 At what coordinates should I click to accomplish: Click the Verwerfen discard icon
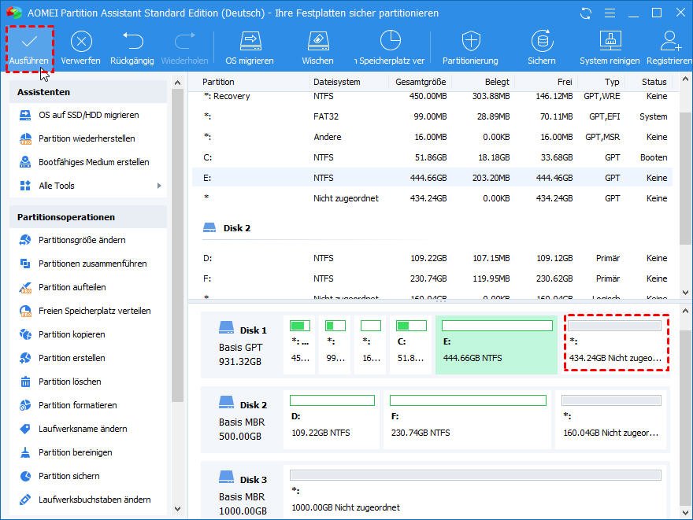click(80, 42)
